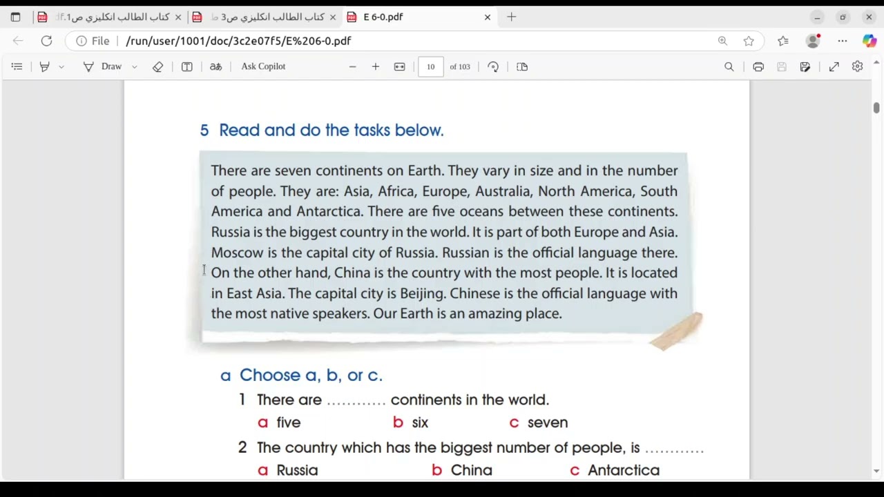The image size is (884, 497).
Task: Click heading "Read and do the tasks below."
Action: [x=331, y=130]
